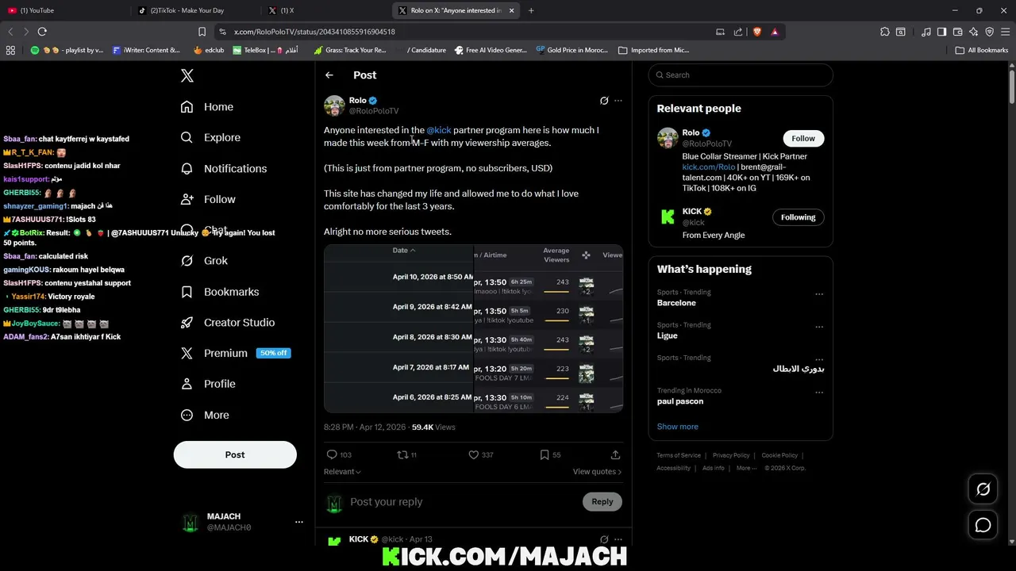1016x571 pixels.
Task: Like the post with 337 likes
Action: coord(473,454)
